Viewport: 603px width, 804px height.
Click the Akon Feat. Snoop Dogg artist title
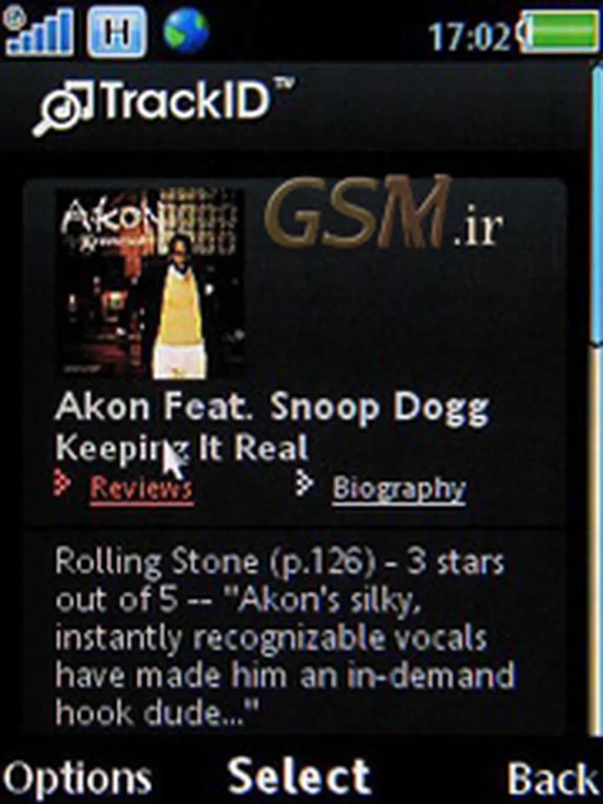(272, 408)
